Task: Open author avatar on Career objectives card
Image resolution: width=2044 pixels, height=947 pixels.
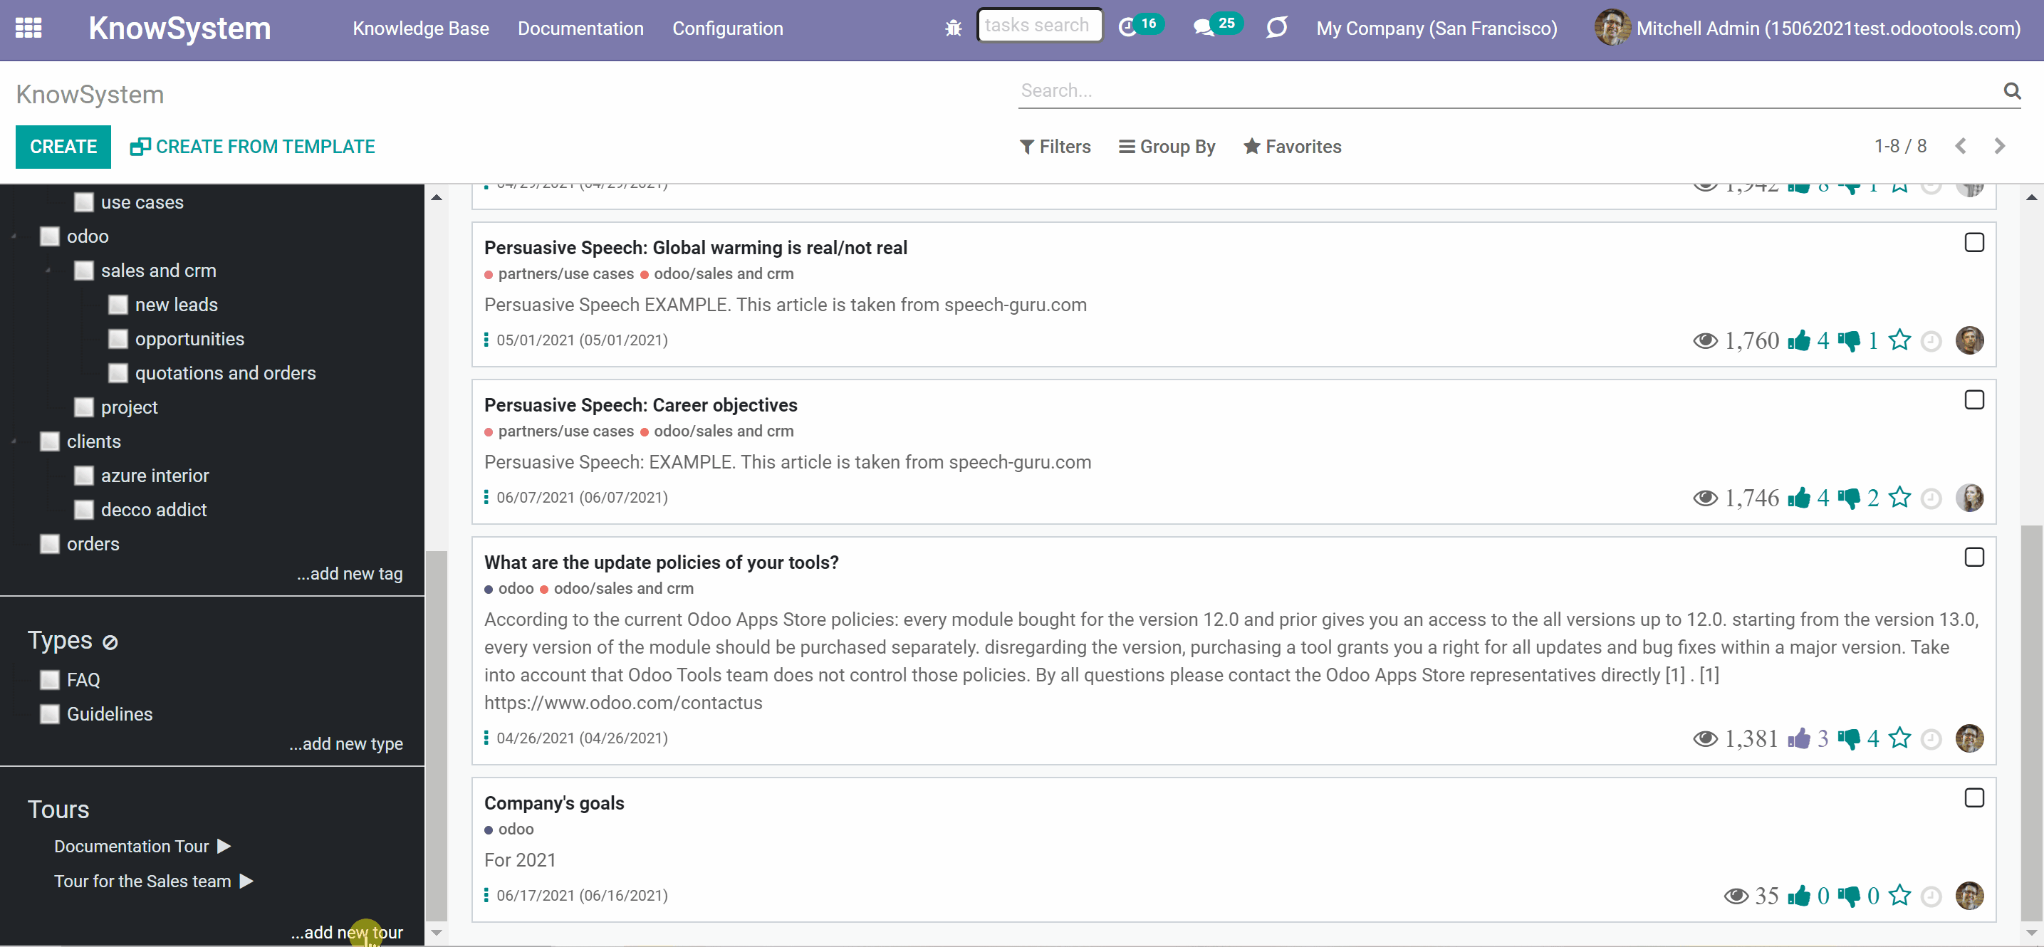Action: point(1969,498)
